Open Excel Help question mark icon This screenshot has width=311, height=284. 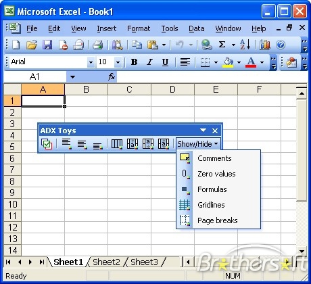[x=281, y=45]
